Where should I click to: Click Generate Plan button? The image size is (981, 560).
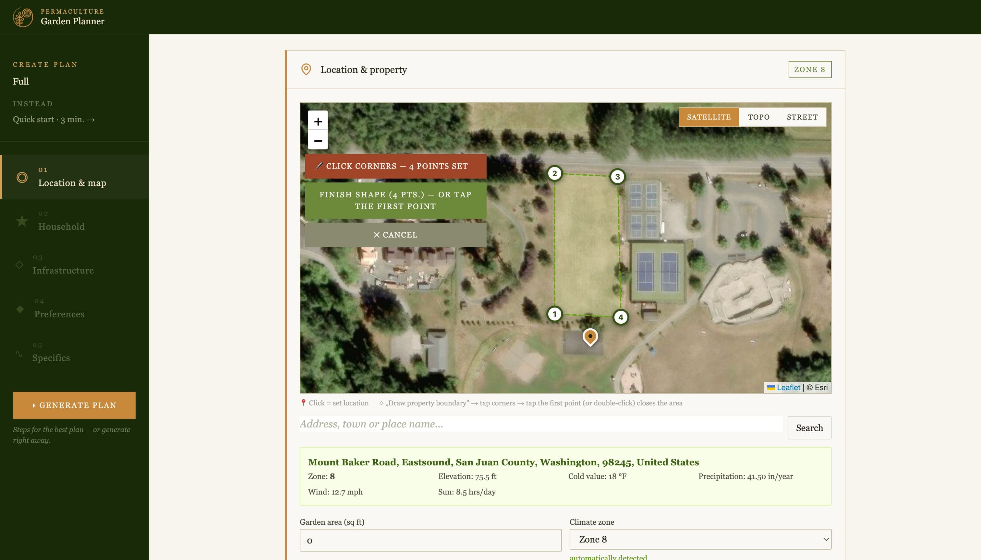(74, 405)
